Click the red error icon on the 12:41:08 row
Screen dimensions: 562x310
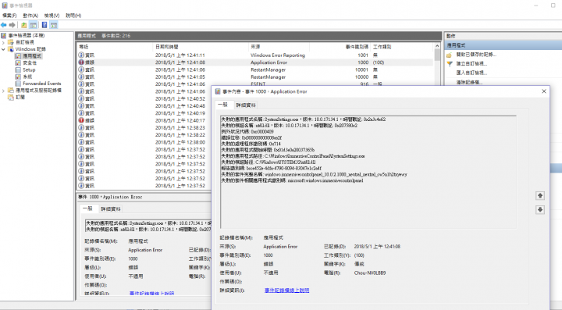81,62
